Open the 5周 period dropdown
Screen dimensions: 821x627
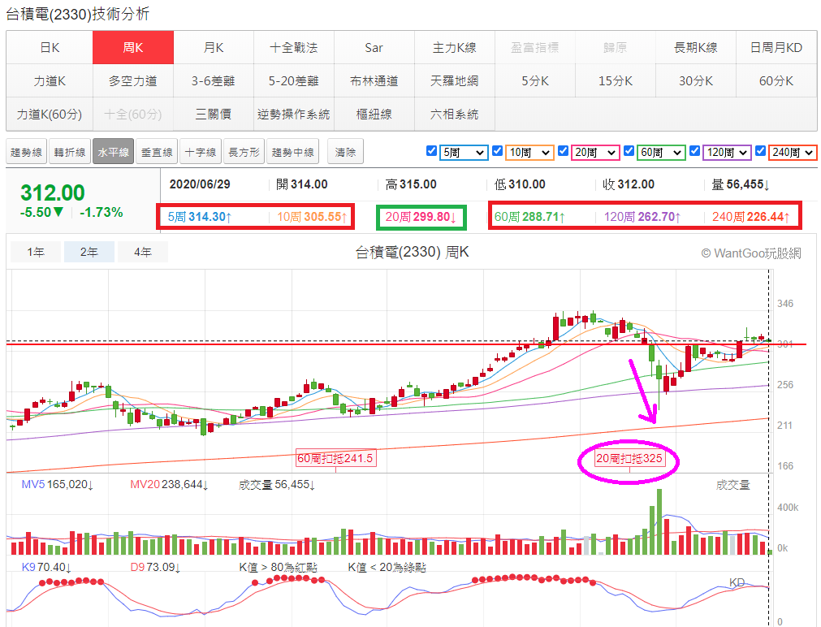(464, 153)
